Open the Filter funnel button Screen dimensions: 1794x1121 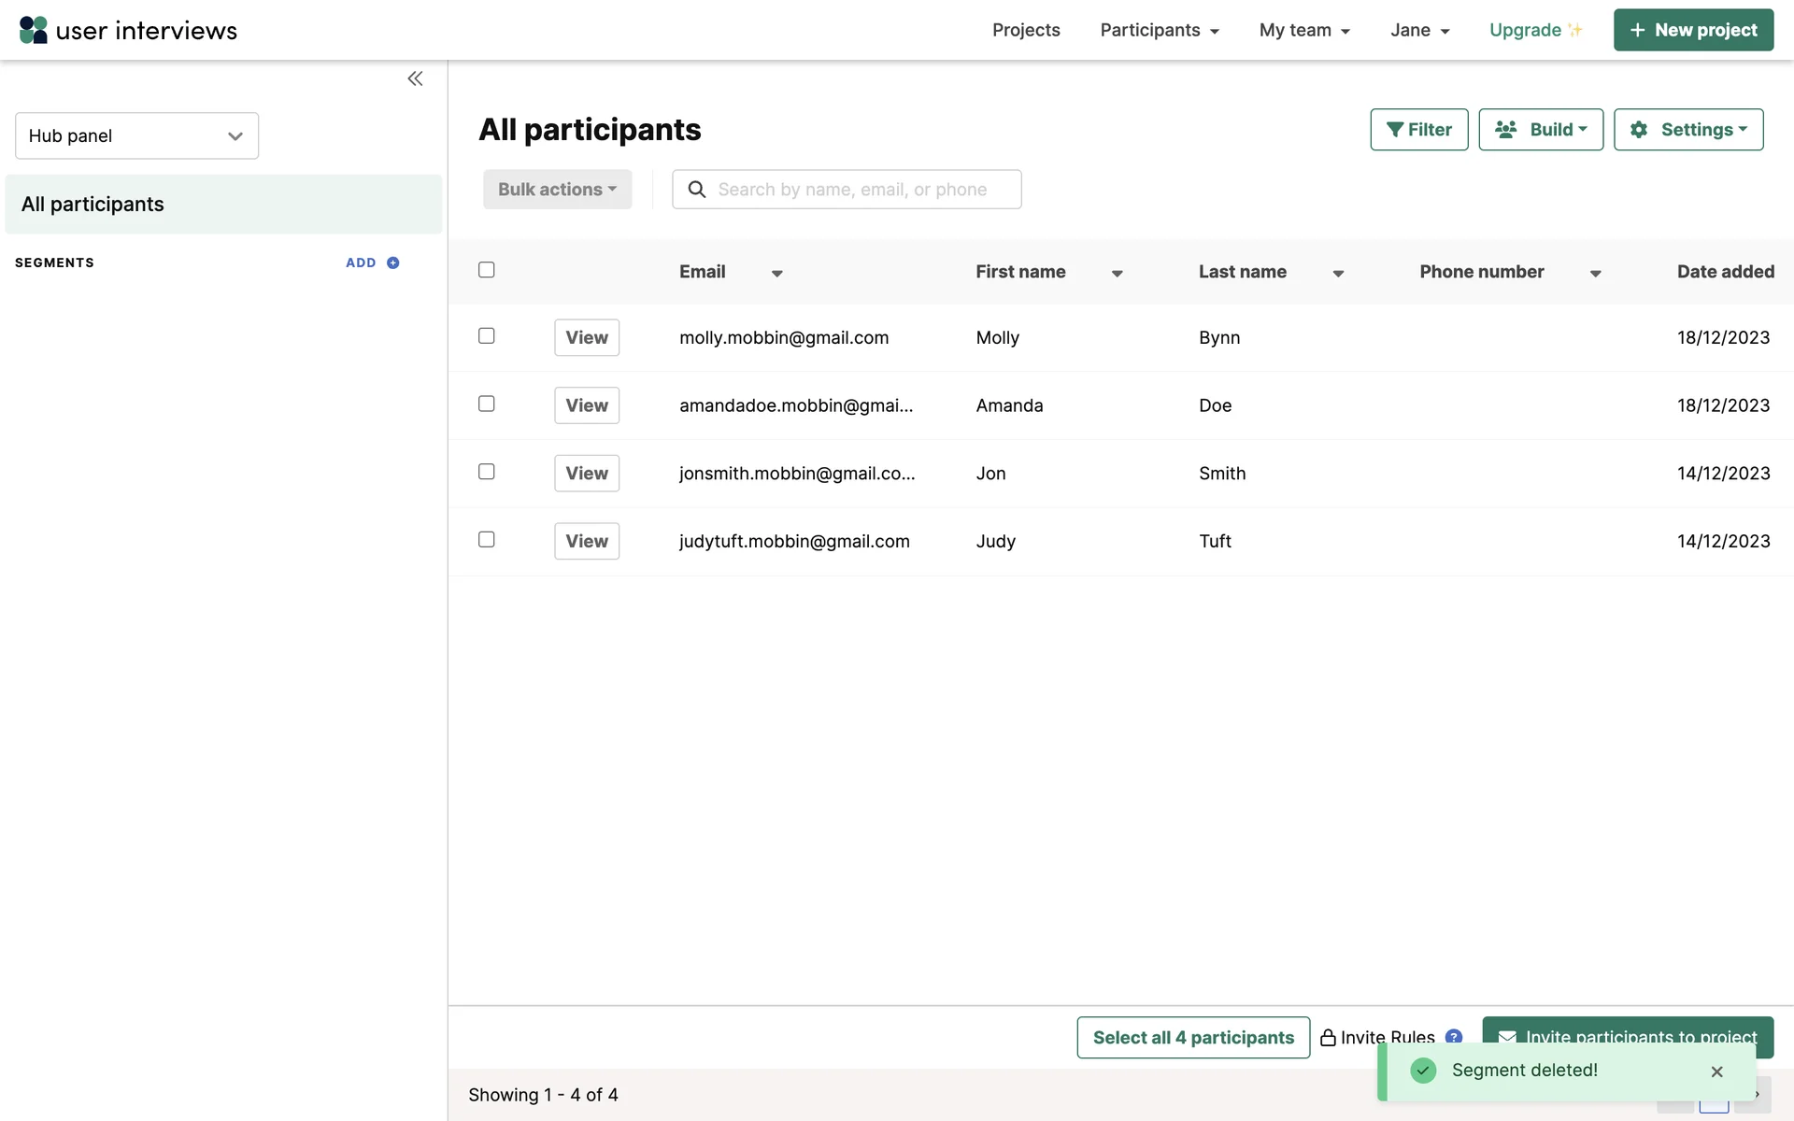pos(1418,130)
